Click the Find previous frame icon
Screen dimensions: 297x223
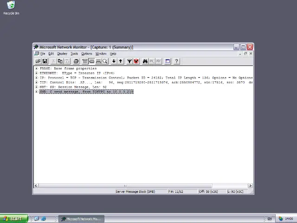tap(159, 61)
